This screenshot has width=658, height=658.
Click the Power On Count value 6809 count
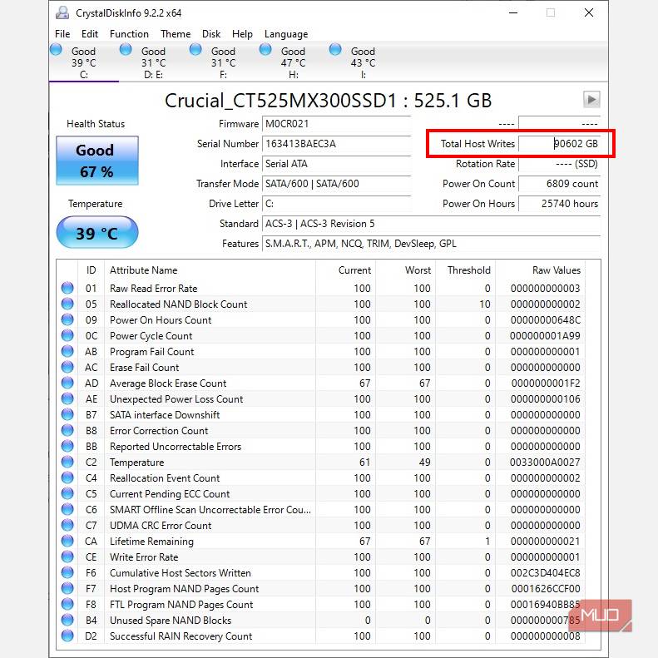(559, 184)
